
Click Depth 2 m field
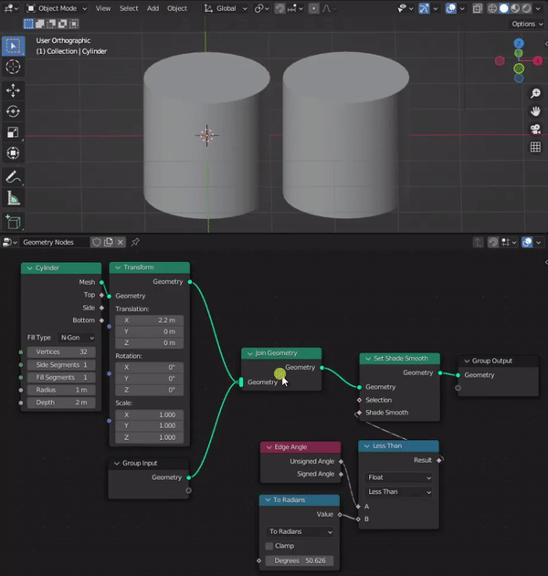point(61,403)
